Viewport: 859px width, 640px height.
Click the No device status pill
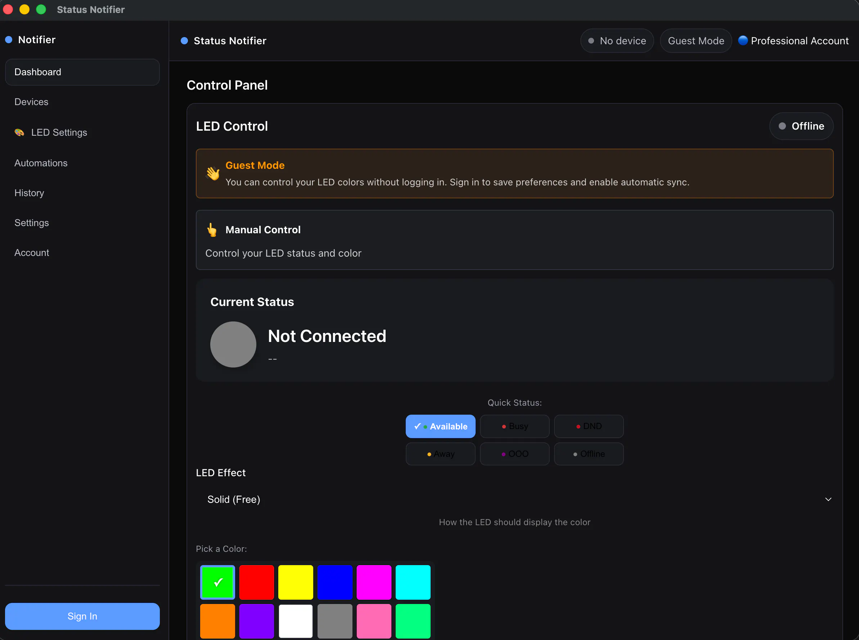[617, 41]
